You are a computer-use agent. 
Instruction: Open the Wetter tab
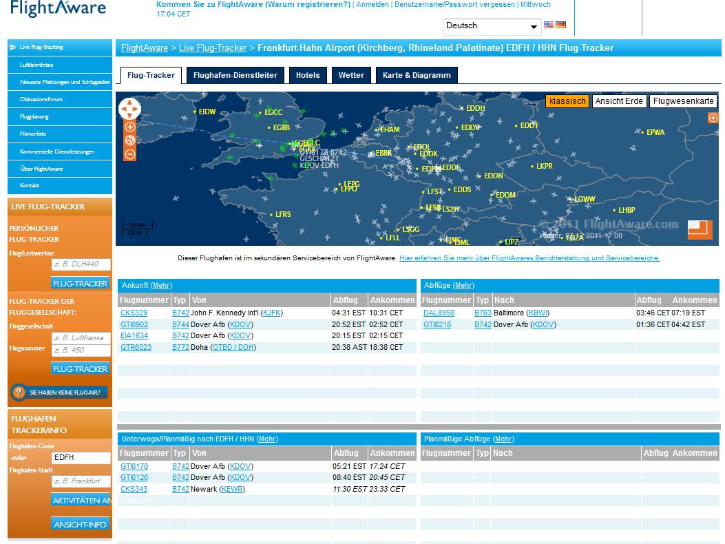click(351, 75)
